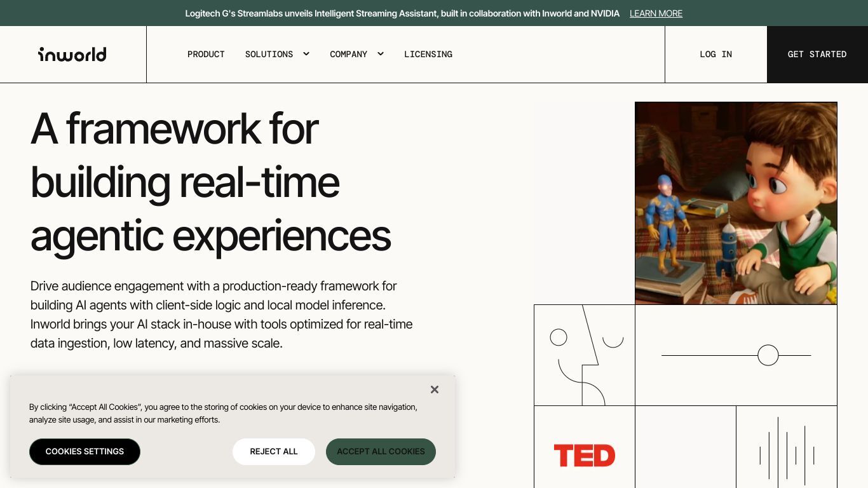Reject all cookies

[274, 451]
